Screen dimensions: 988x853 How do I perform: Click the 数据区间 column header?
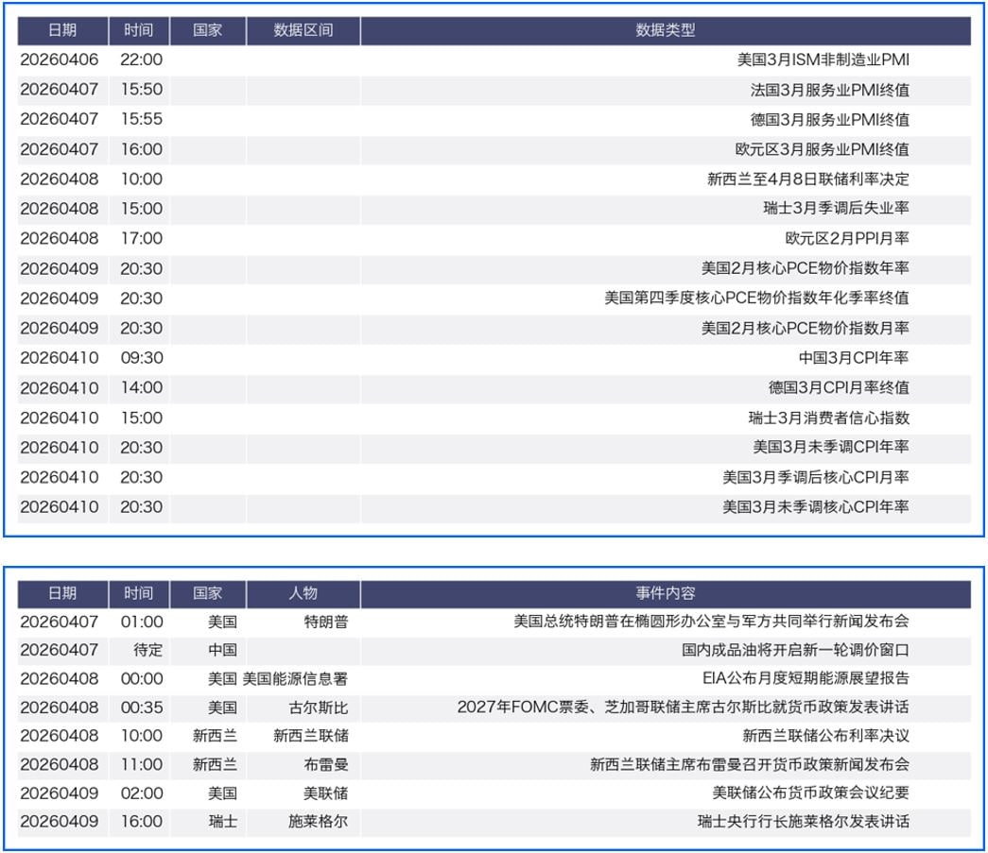tap(303, 30)
